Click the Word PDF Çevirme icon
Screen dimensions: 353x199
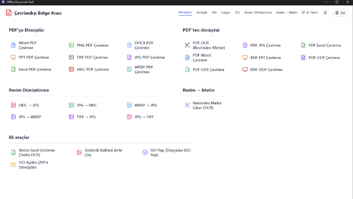tap(13, 45)
